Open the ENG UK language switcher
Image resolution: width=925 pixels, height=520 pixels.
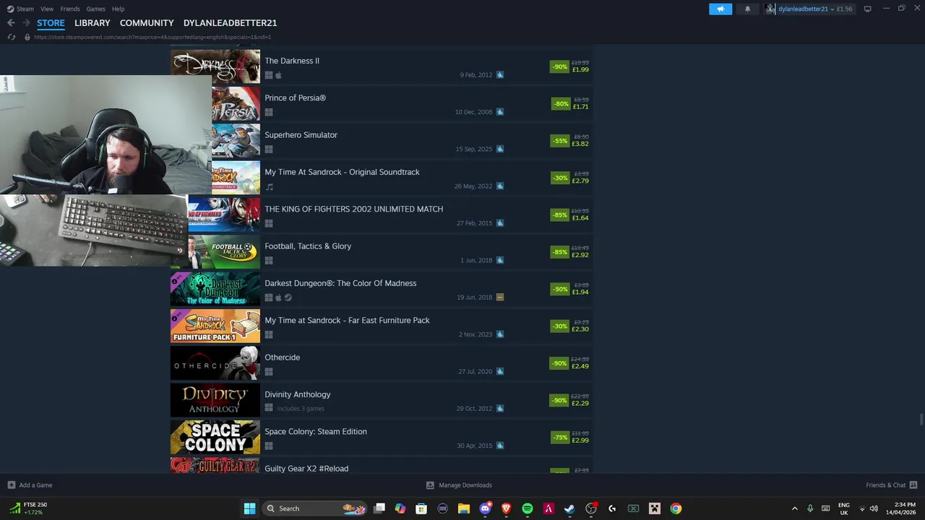(843, 508)
